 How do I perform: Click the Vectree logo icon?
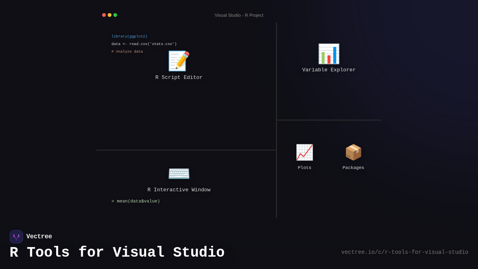pos(16,236)
